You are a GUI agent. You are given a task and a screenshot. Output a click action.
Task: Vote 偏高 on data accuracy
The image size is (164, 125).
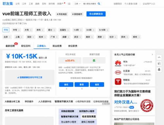tap(97, 84)
